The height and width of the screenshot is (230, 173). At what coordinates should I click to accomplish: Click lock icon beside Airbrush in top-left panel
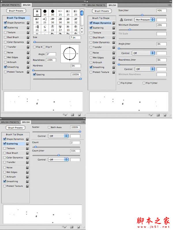[28, 62]
